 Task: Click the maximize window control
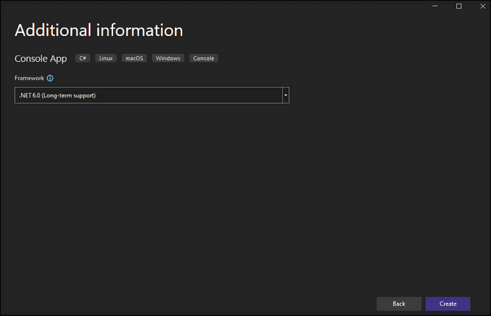click(x=458, y=6)
